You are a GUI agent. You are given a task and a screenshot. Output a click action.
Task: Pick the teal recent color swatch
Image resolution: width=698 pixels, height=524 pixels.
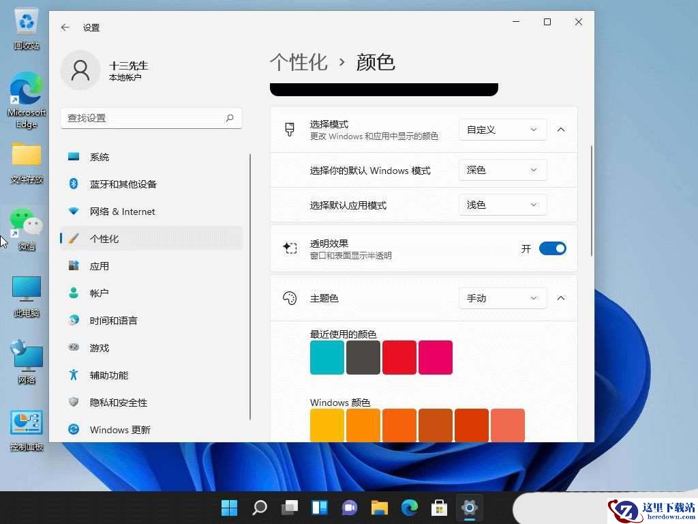(x=327, y=358)
